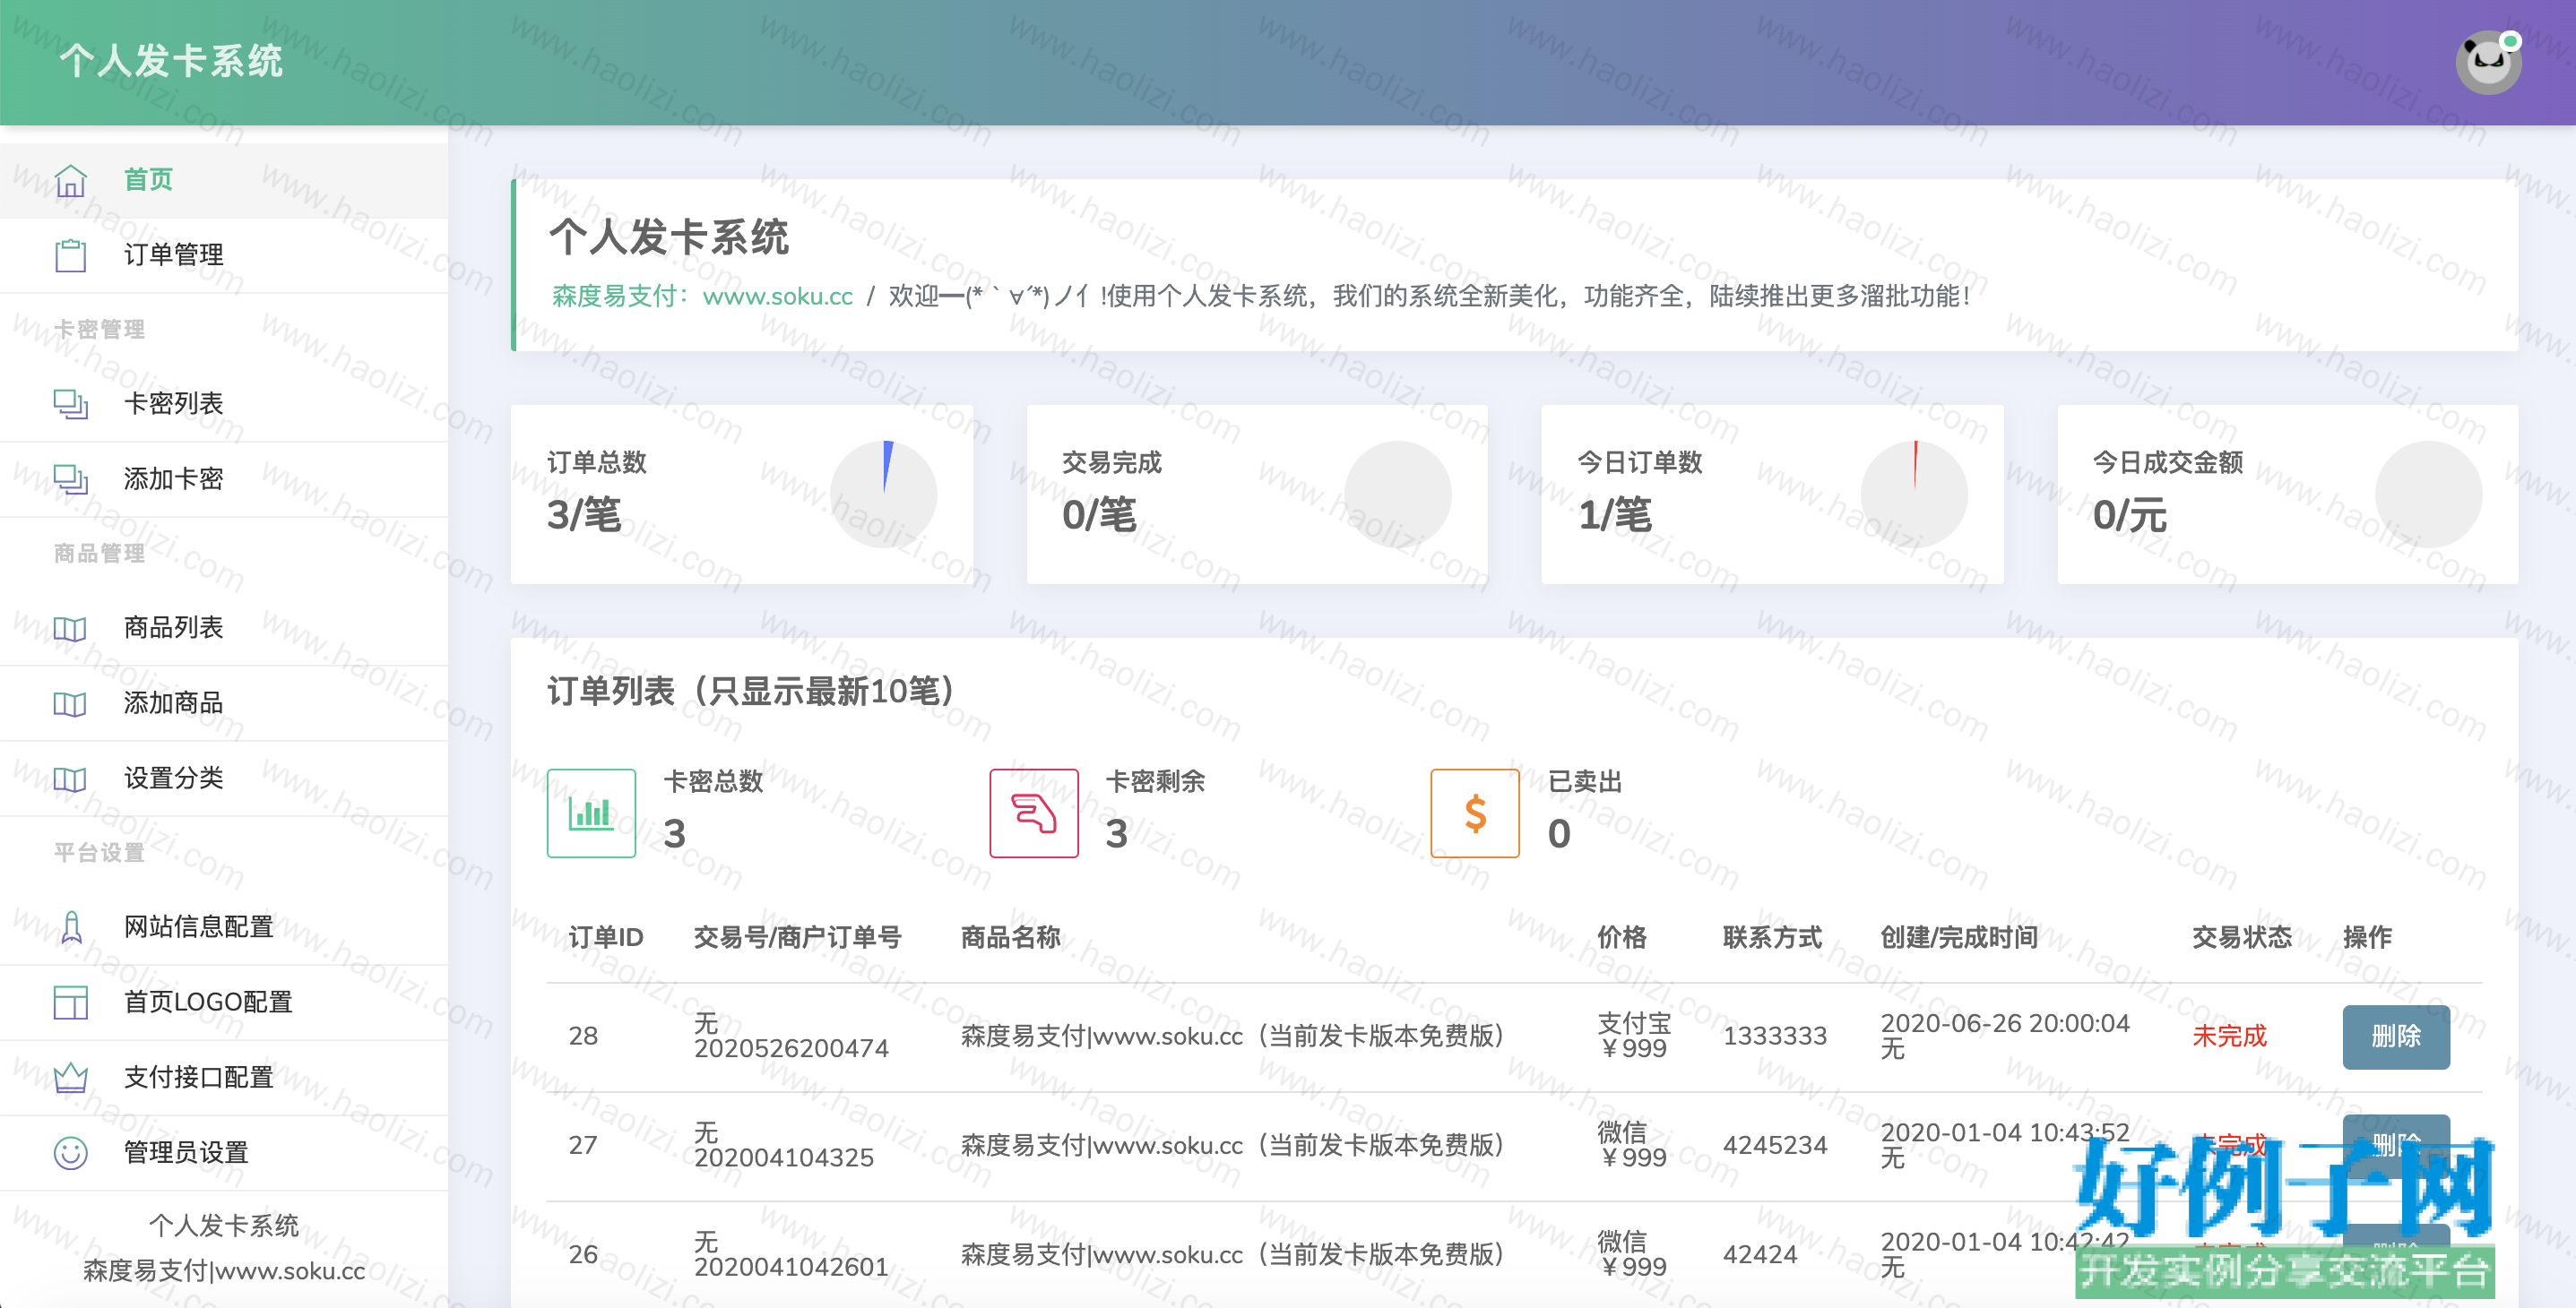Open the panda avatar in the header

2488,62
